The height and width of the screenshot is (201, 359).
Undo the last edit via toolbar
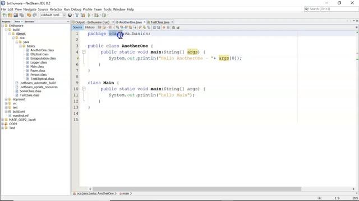point(29,15)
